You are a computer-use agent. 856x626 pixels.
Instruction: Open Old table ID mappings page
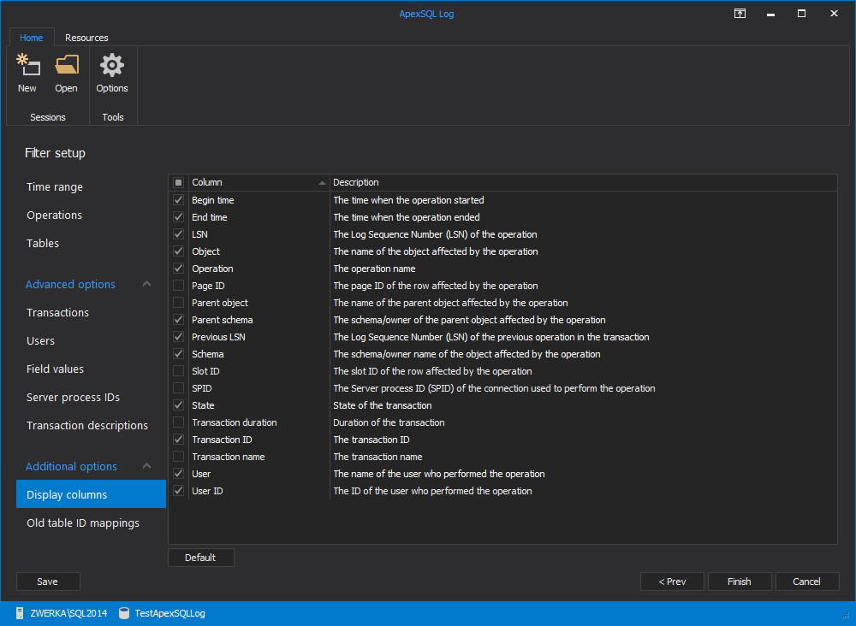click(83, 523)
